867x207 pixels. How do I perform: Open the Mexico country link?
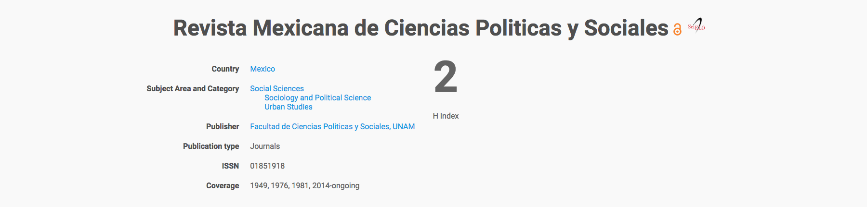(263, 69)
